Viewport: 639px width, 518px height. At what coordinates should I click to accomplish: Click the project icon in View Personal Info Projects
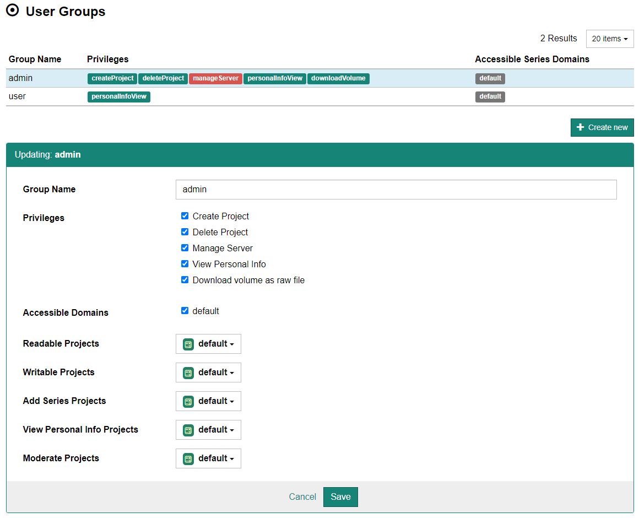point(188,429)
